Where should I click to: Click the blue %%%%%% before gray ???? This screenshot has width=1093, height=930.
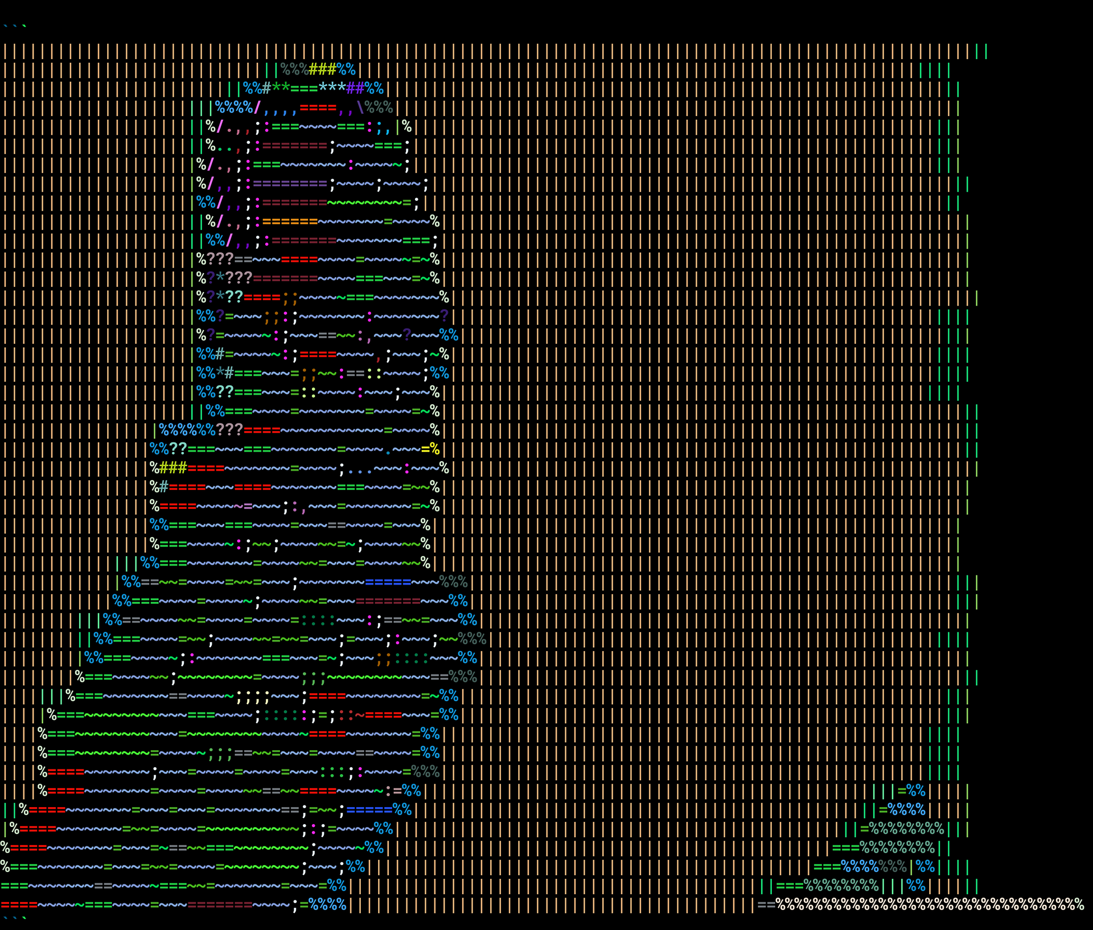[x=187, y=430]
